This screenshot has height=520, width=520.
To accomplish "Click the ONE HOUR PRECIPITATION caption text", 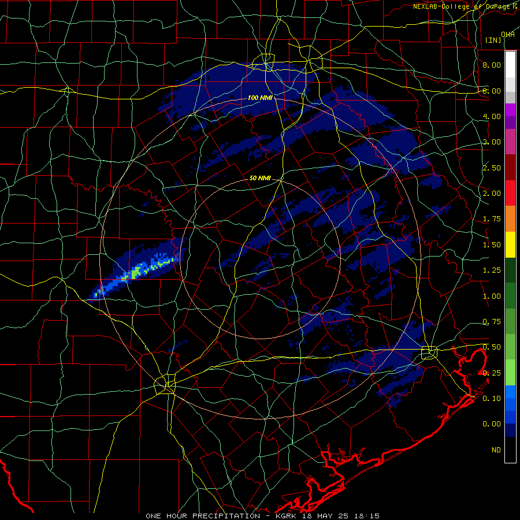I will (x=203, y=516).
